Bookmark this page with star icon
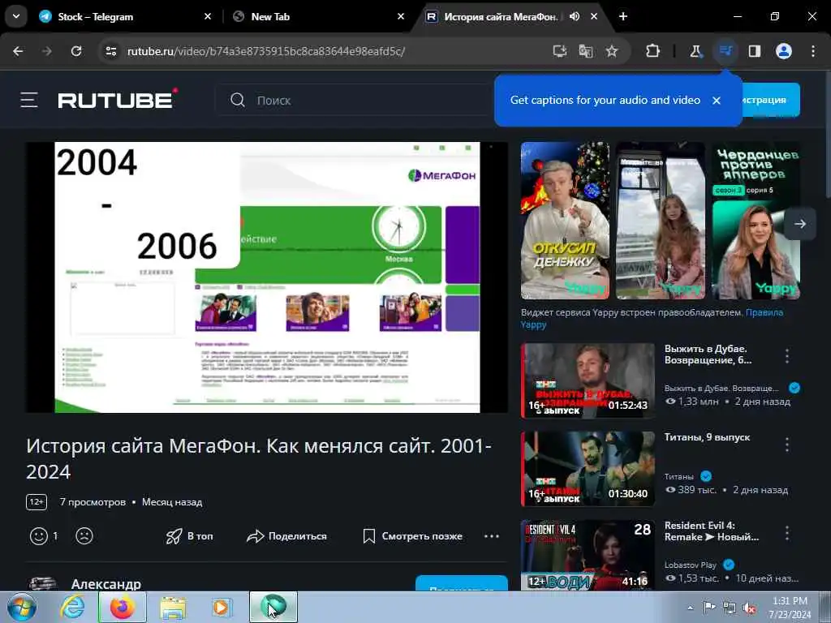This screenshot has width=831, height=623. [x=612, y=51]
